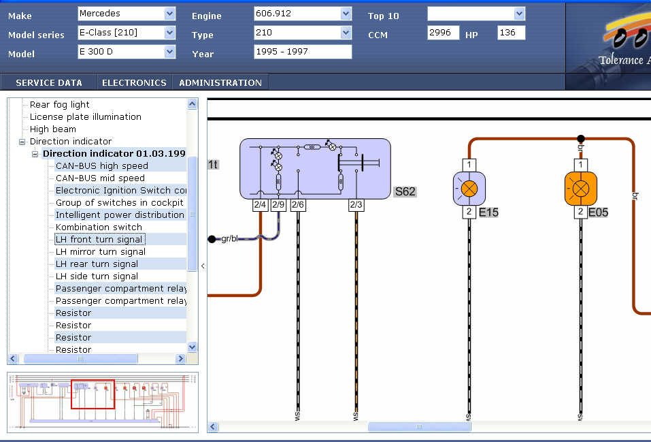Open the Type dropdown showing 210
The height and width of the screenshot is (442, 651).
tap(346, 33)
